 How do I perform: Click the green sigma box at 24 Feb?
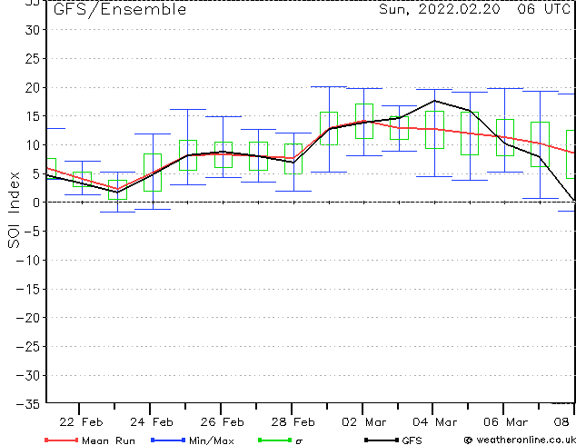[x=153, y=173]
